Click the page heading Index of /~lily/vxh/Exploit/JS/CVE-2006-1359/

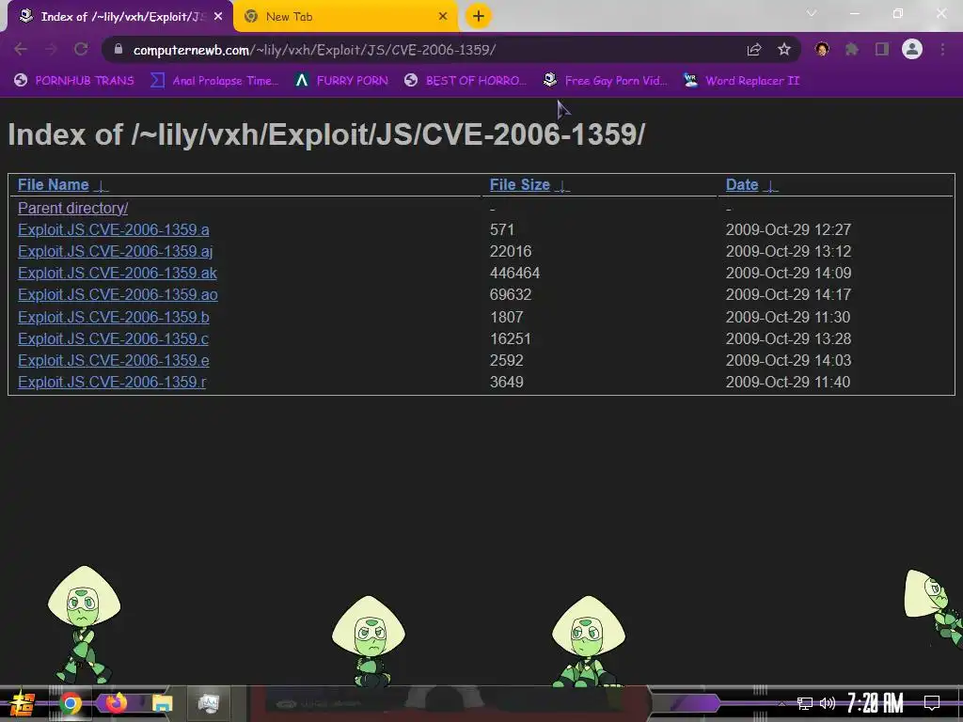click(x=326, y=134)
